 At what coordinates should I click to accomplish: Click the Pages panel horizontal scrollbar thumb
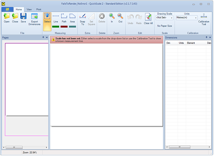click(14, 147)
